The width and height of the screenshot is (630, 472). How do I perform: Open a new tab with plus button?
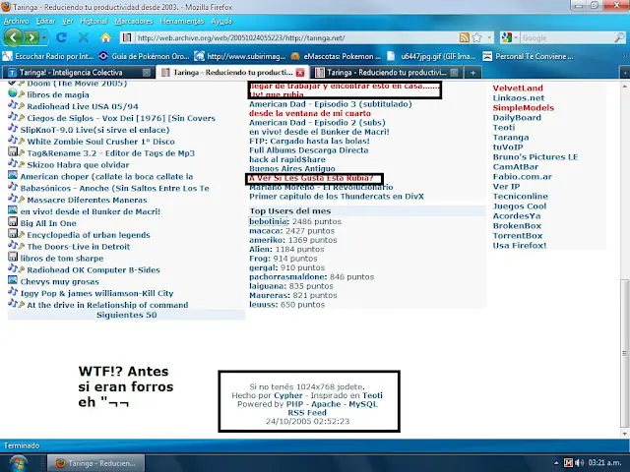pos(472,73)
